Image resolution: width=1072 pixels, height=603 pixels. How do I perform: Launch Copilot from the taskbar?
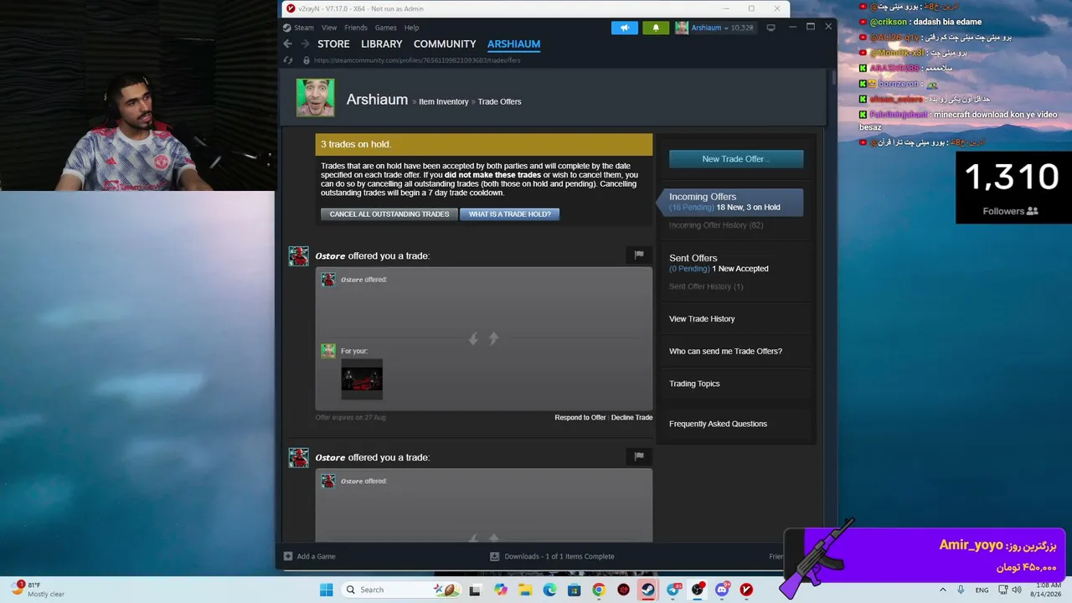(501, 590)
